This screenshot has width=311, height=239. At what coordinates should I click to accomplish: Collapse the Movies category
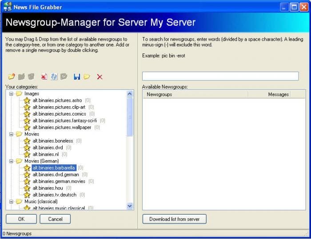[x=11, y=134]
